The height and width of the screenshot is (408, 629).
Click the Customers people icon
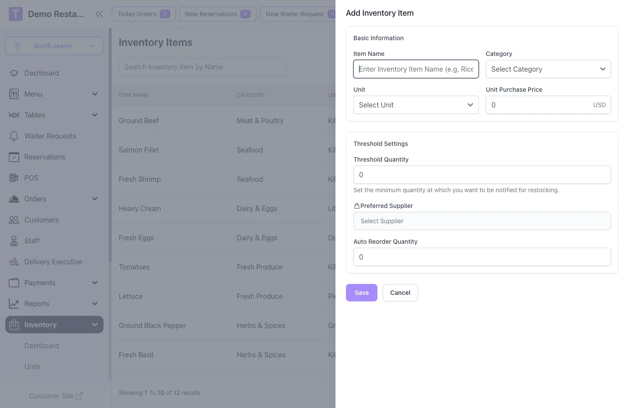coord(14,220)
